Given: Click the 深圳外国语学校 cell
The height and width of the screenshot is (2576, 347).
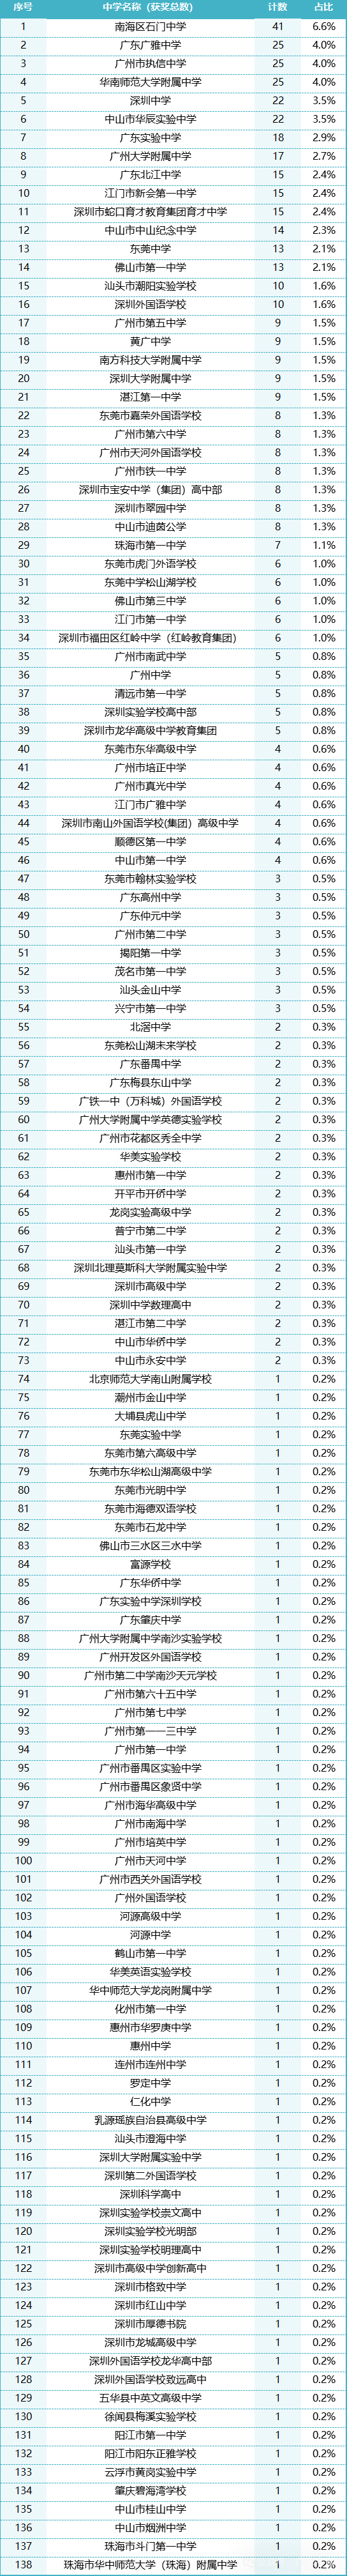Looking at the screenshot, I should click(x=151, y=304).
